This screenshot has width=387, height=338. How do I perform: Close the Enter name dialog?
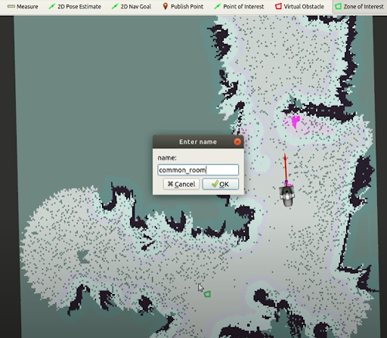coord(237,142)
